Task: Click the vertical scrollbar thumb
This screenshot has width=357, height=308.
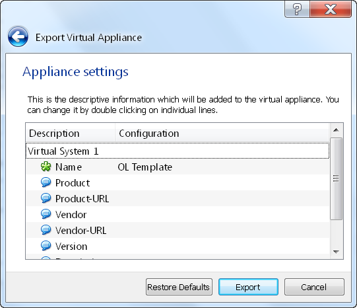Action: 337,178
